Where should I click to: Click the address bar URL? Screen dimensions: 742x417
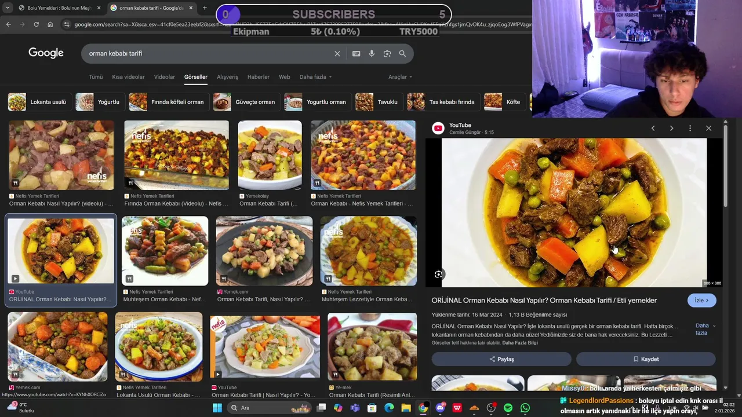(x=301, y=24)
